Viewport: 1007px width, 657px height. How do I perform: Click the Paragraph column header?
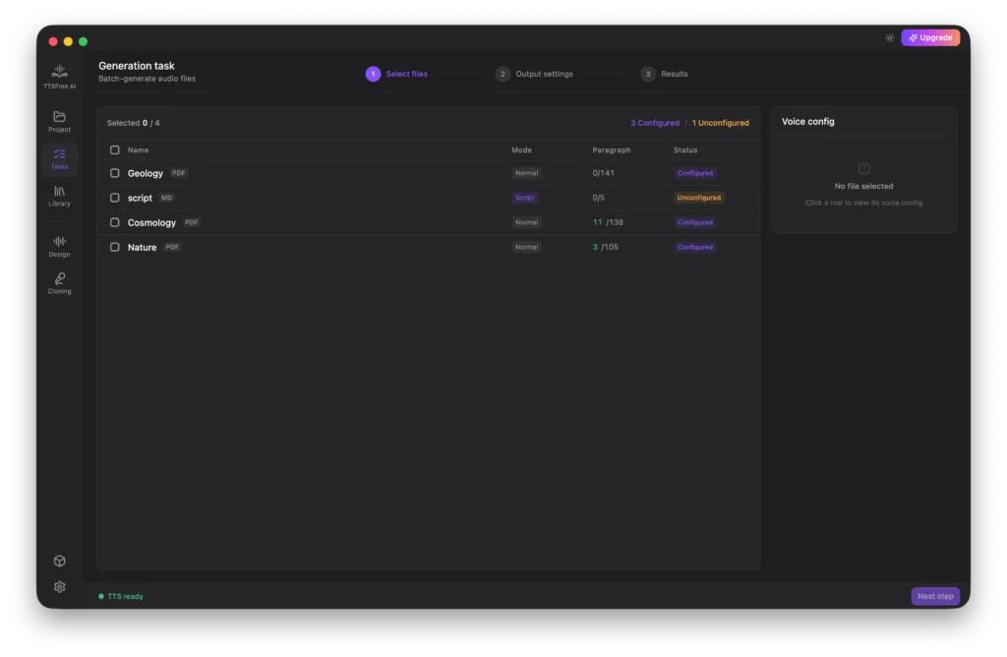click(611, 149)
